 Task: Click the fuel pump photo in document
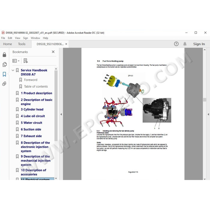coord(157,110)
